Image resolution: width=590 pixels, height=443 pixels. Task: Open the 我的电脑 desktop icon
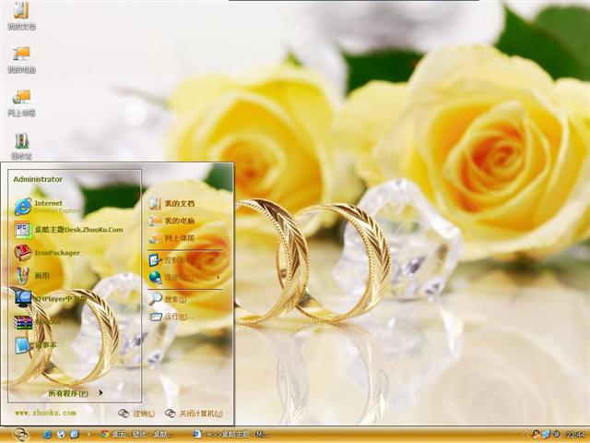(x=21, y=59)
